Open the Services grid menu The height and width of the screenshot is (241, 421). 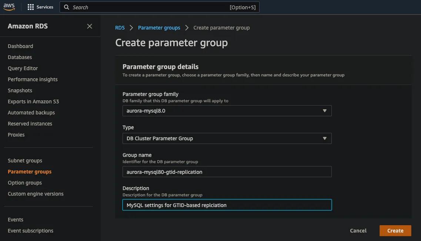[41, 7]
